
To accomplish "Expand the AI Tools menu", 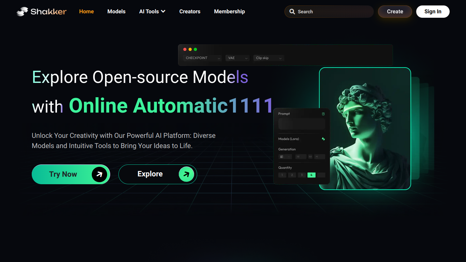I will [152, 12].
